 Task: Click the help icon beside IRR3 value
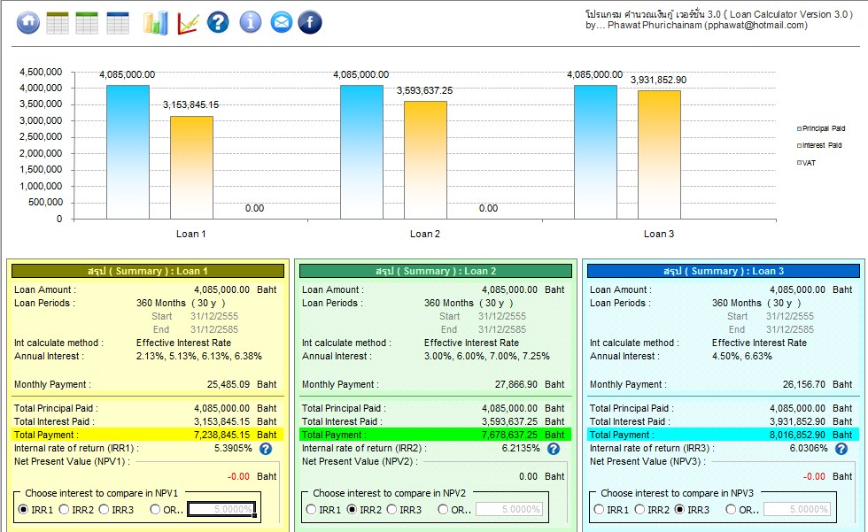(841, 449)
